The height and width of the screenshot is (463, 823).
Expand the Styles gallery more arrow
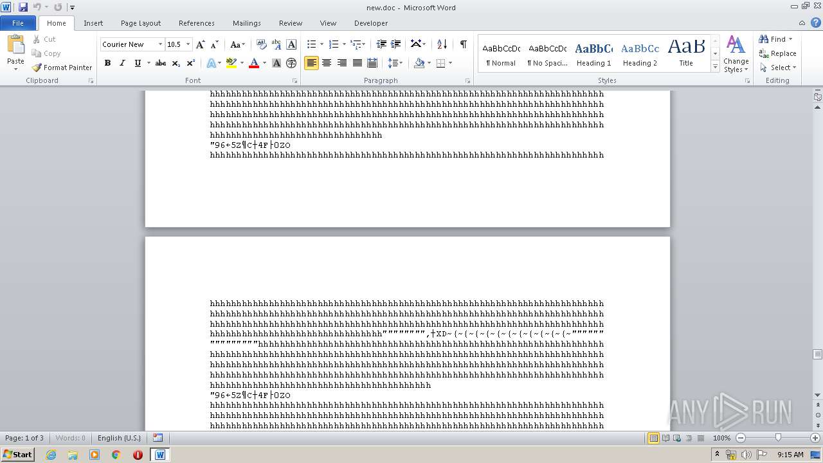click(715, 67)
